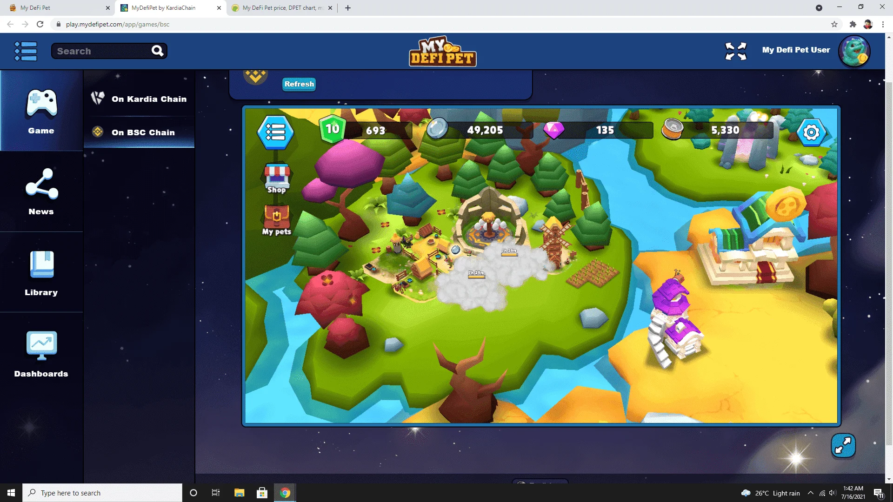This screenshot has width=893, height=502.
Task: Open the notification center icon
Action: 879,493
